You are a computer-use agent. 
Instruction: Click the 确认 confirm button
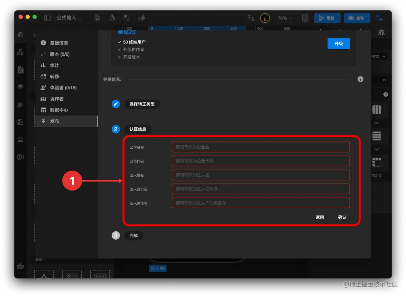click(342, 217)
